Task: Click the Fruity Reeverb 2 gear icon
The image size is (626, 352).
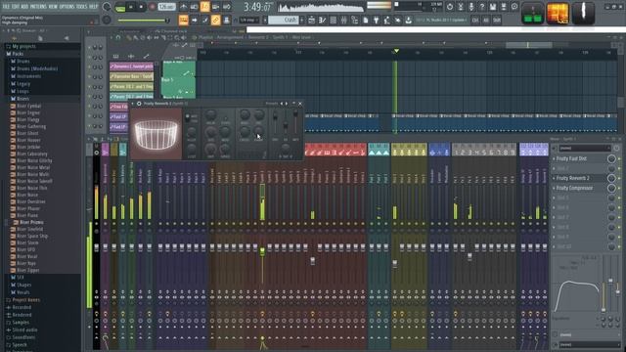Action: click(x=139, y=104)
